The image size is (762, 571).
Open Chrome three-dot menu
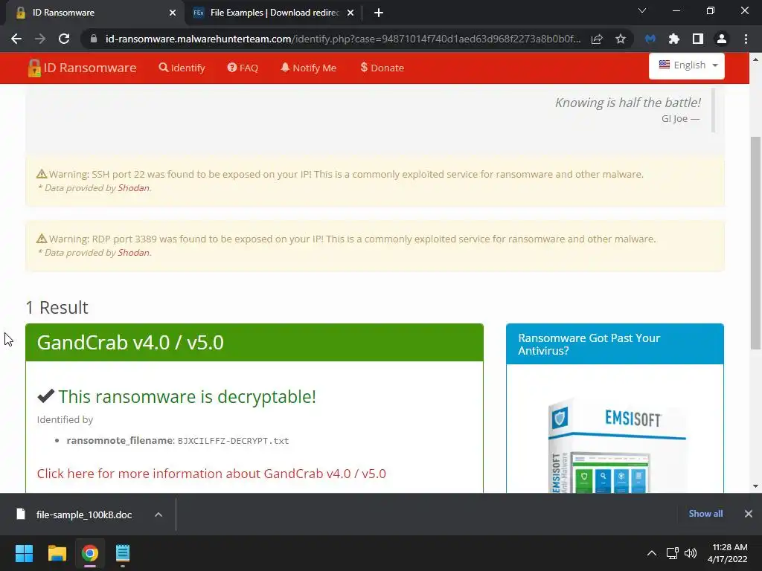click(746, 39)
